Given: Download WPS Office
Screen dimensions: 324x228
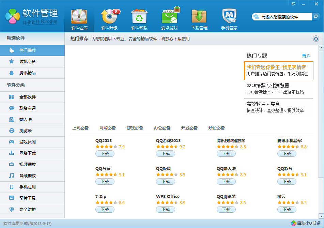Looking at the screenshot, I should (x=166, y=209).
